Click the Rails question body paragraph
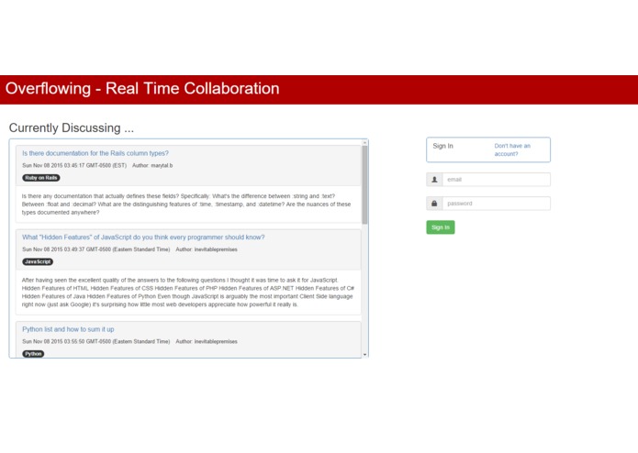Image resolution: width=638 pixels, height=453 pixels. (186, 204)
